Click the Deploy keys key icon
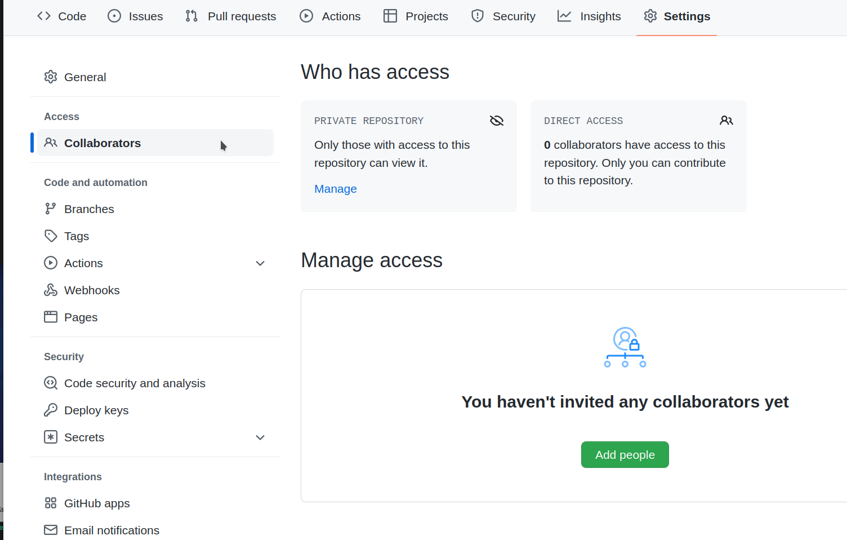The width and height of the screenshot is (847, 540). (x=51, y=410)
